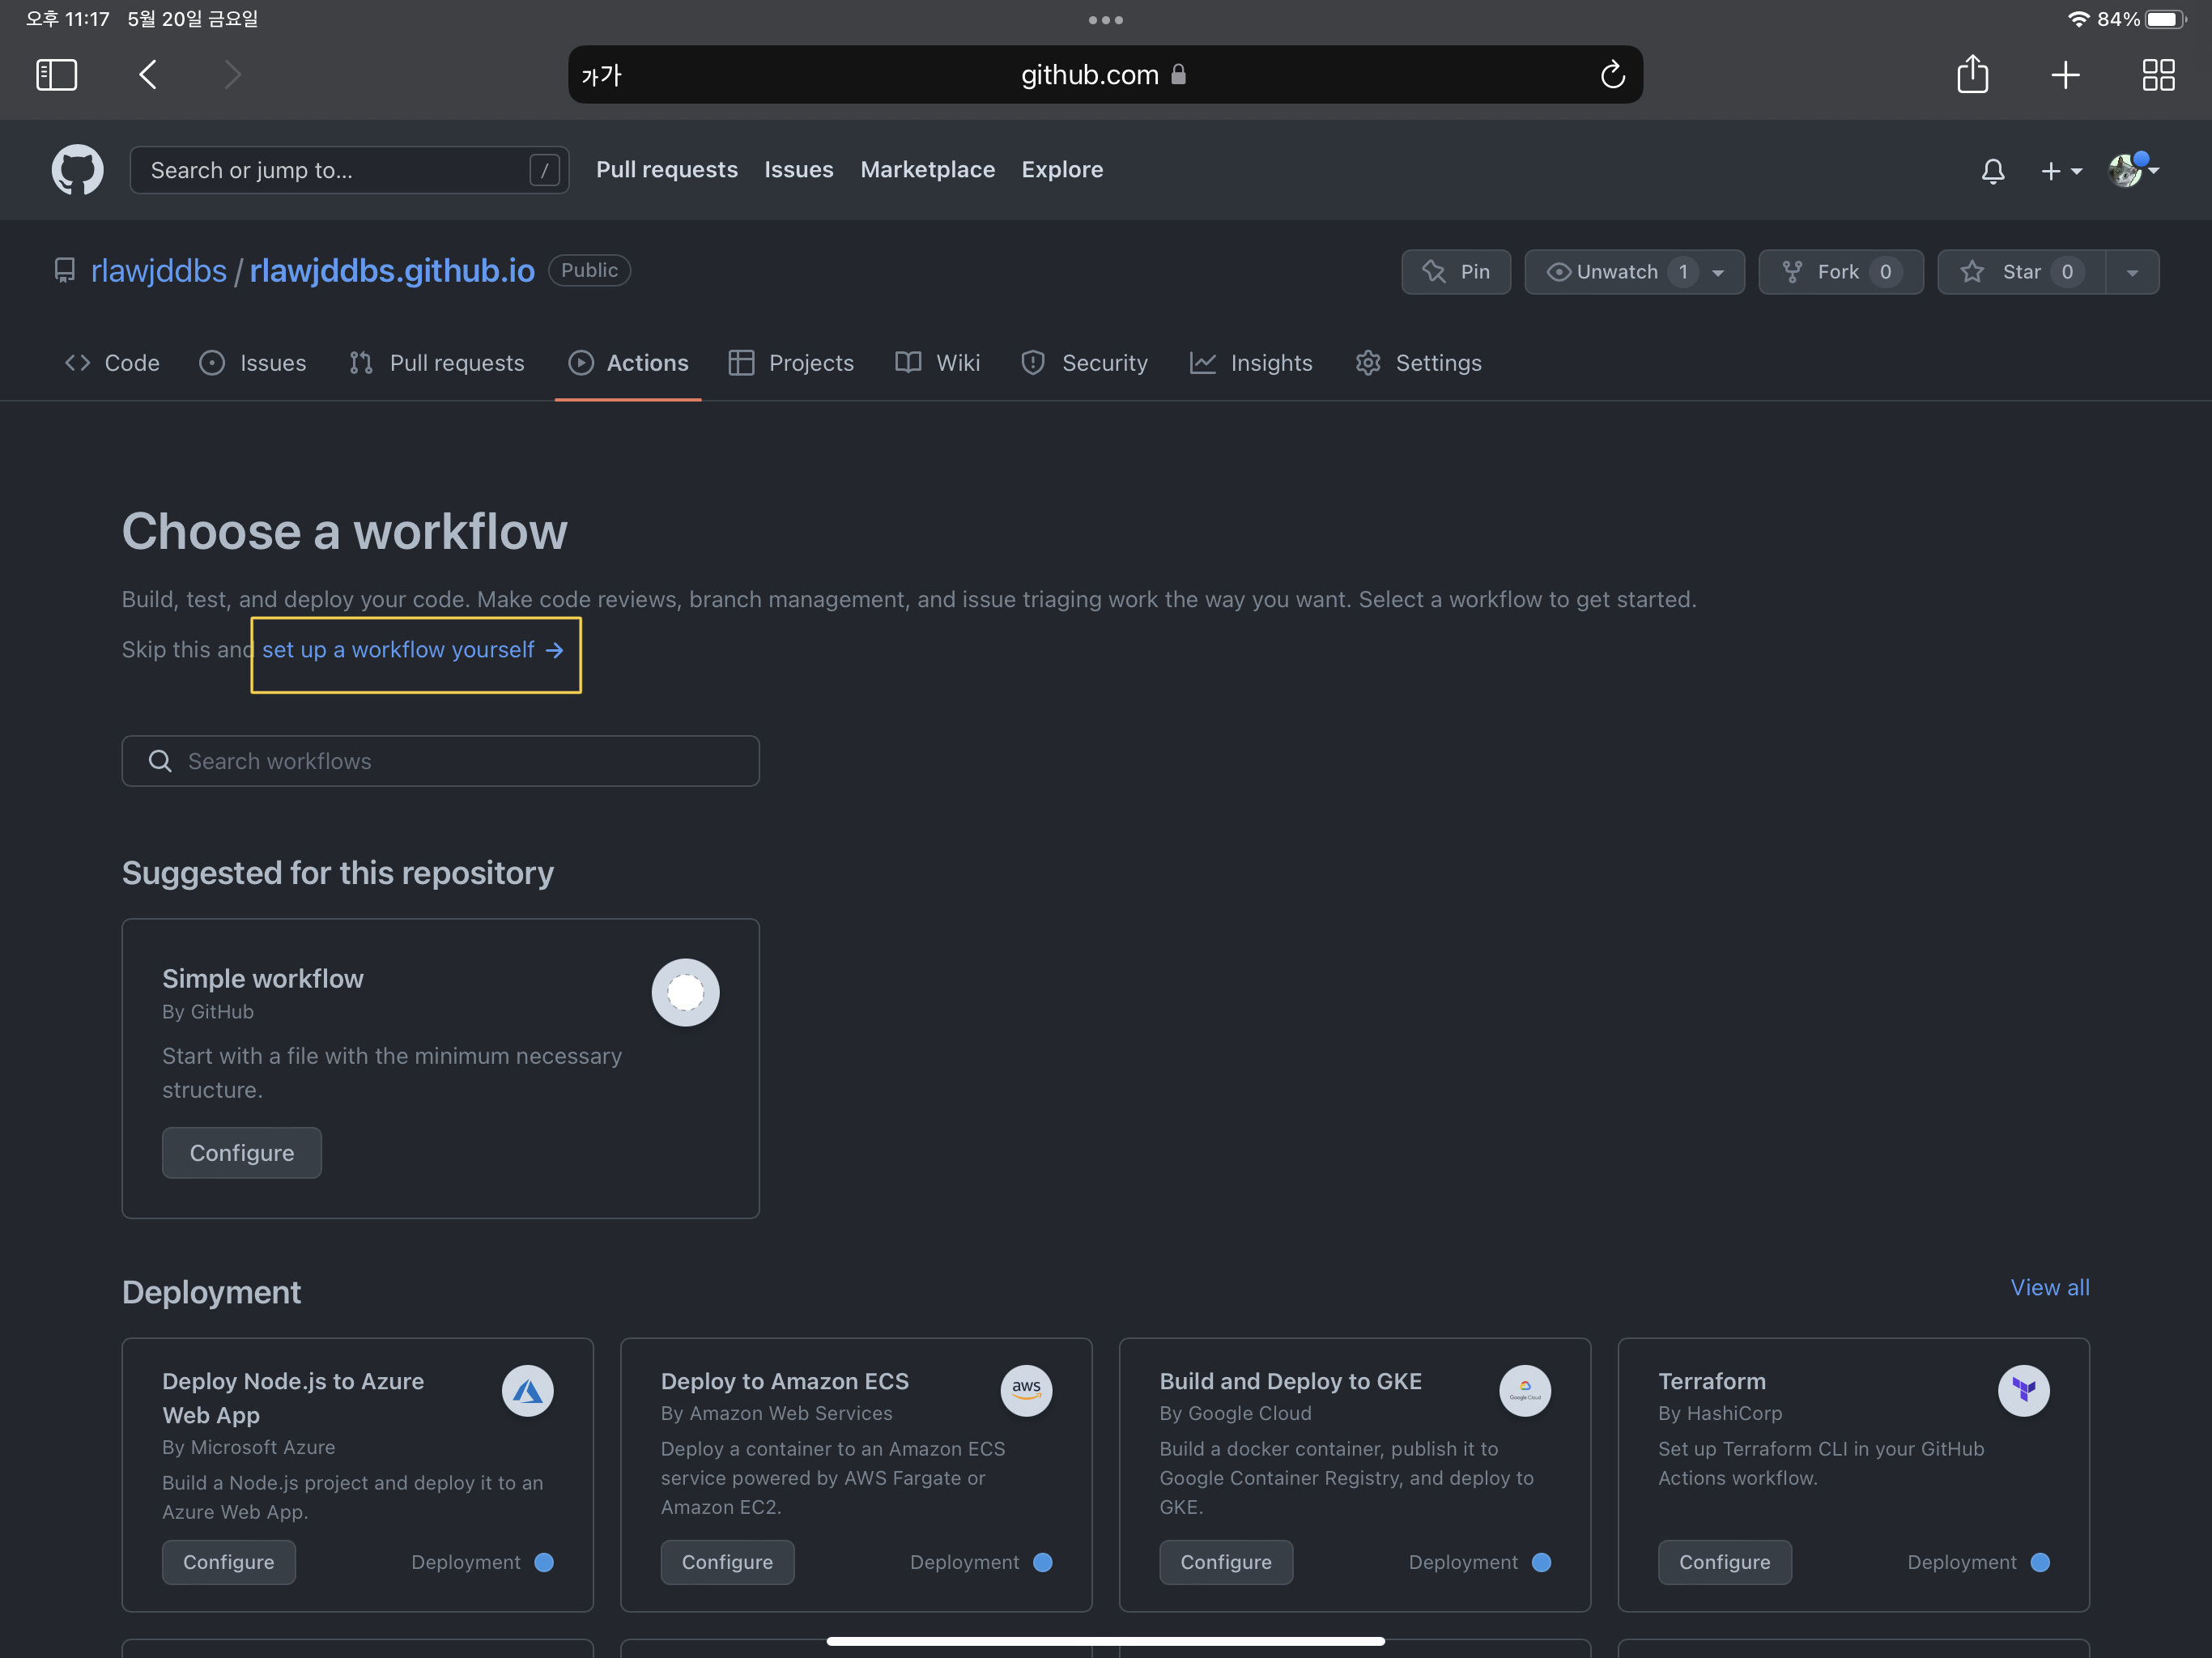Expand the Star lists dropdown arrow

pyautogui.click(x=2132, y=272)
